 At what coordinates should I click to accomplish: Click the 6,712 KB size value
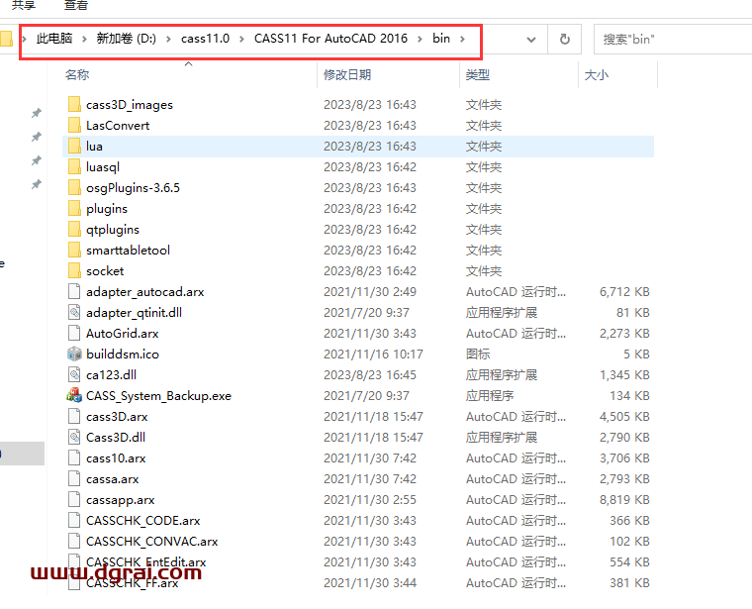624,292
